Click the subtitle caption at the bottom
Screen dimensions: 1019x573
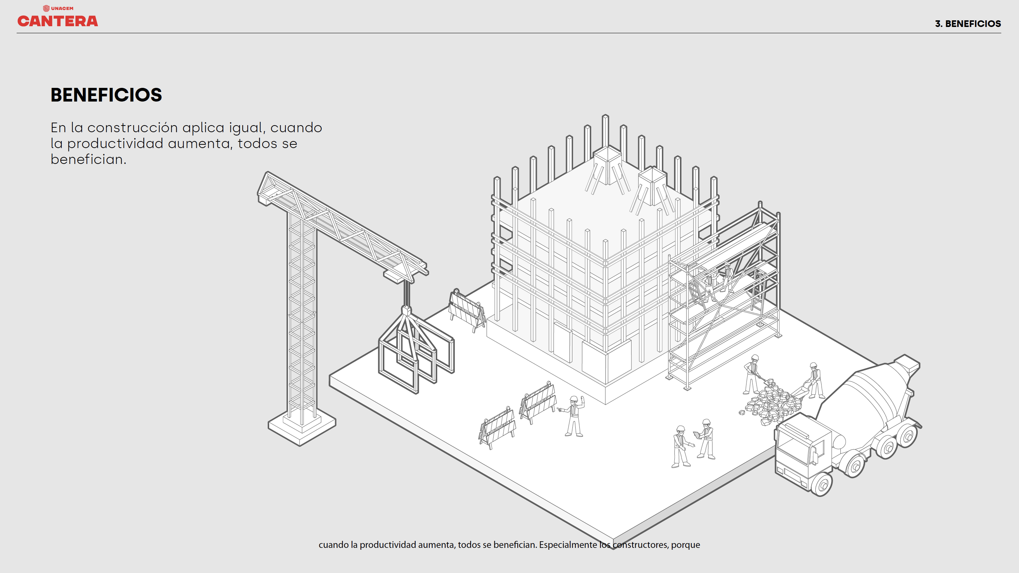509,545
